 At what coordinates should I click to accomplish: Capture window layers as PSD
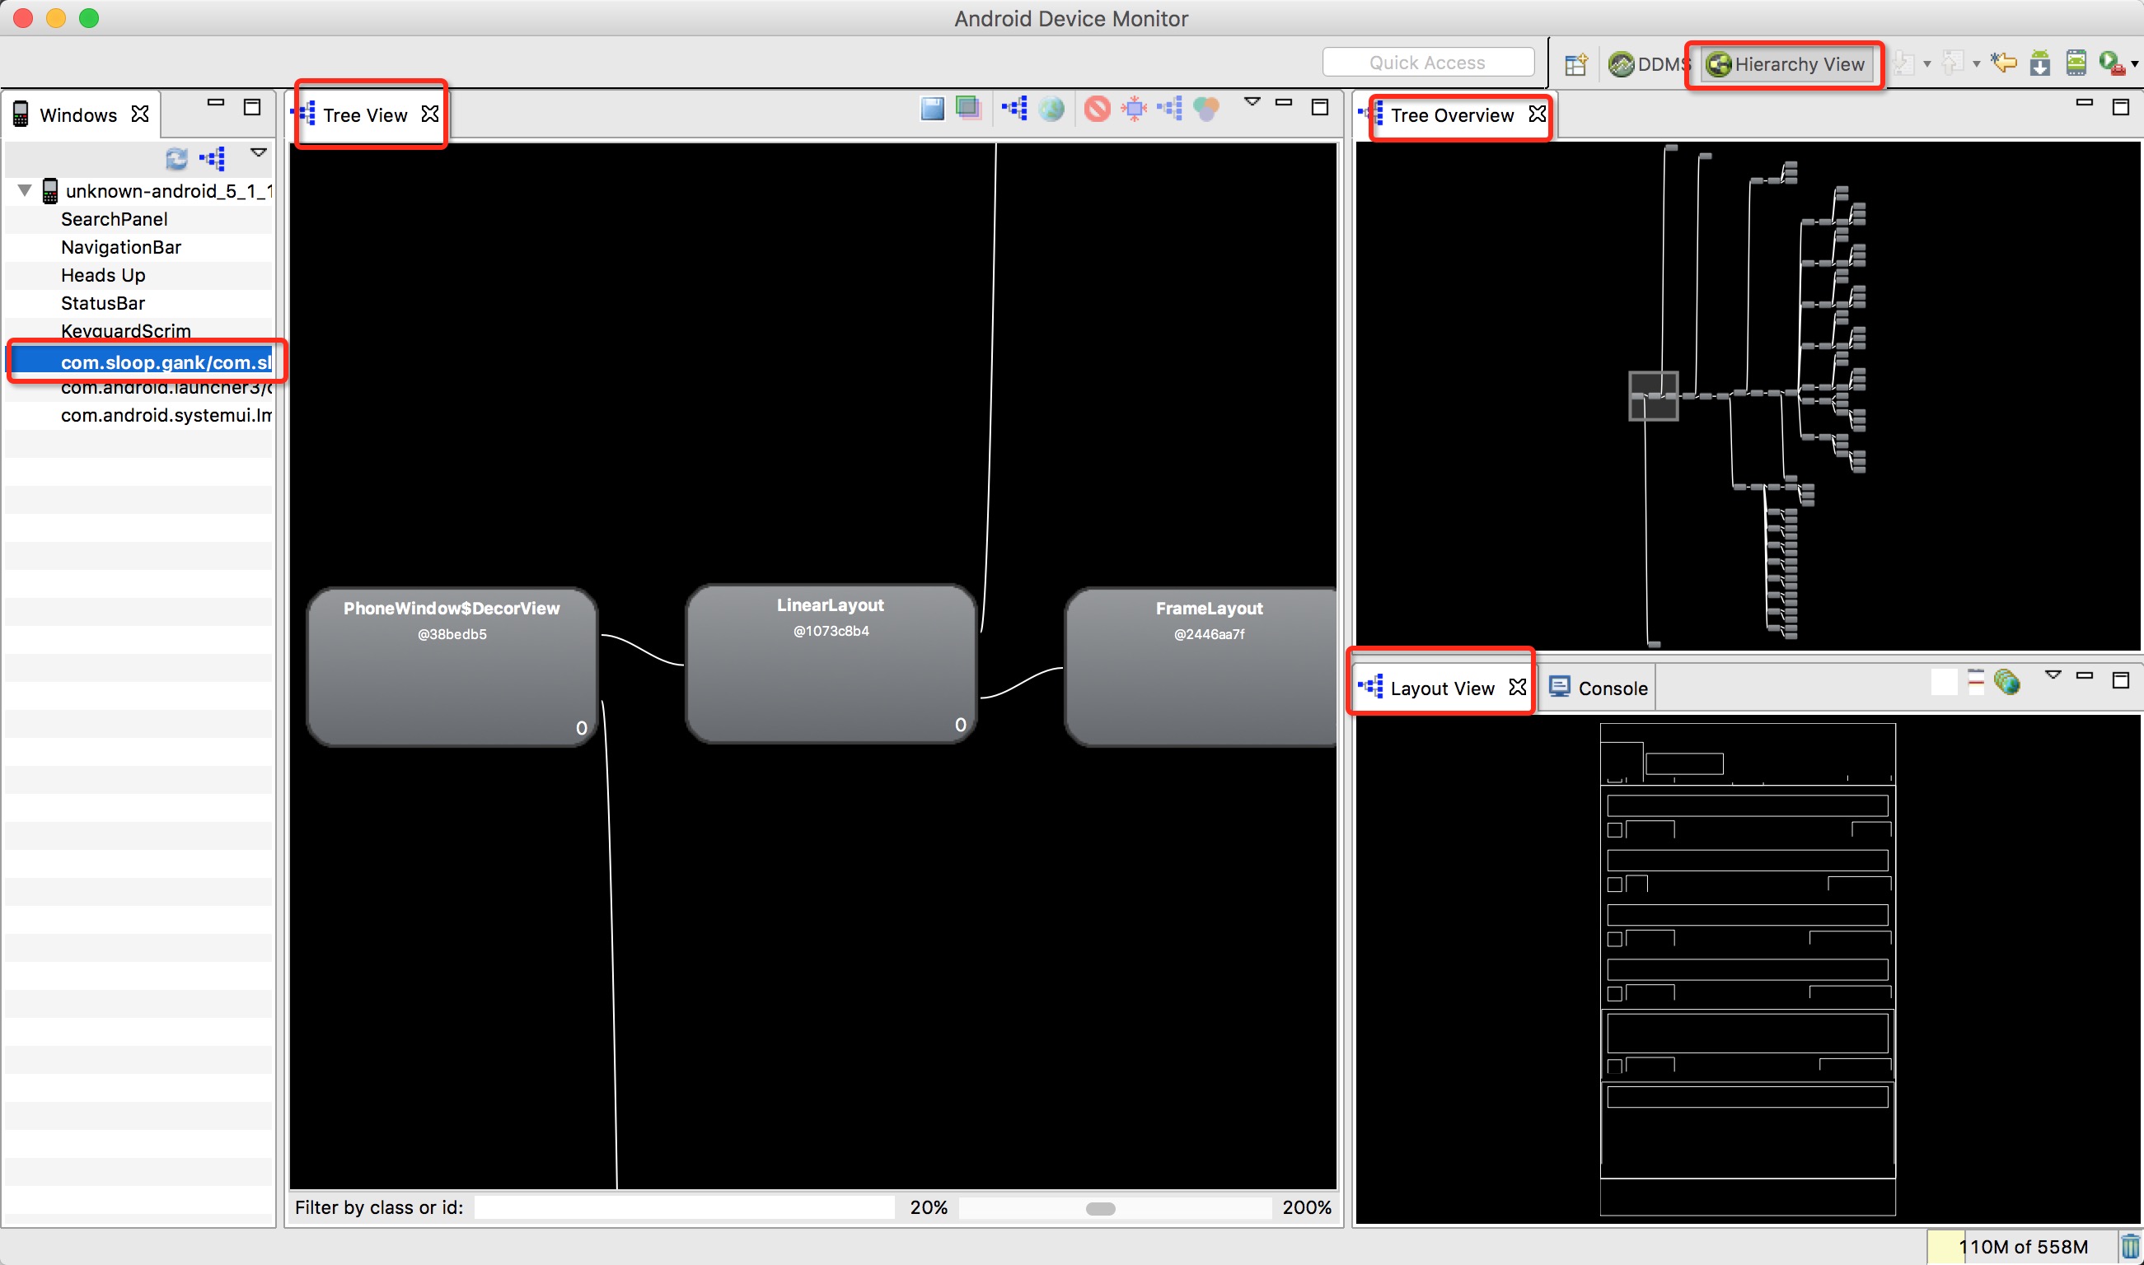[x=969, y=108]
